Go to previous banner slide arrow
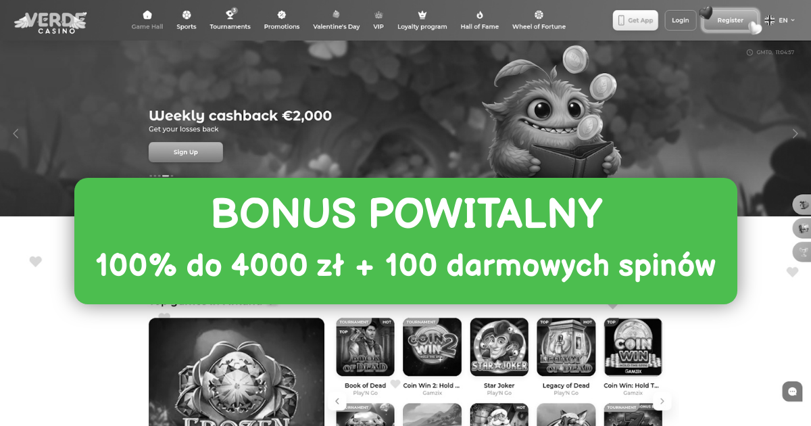 tap(16, 134)
